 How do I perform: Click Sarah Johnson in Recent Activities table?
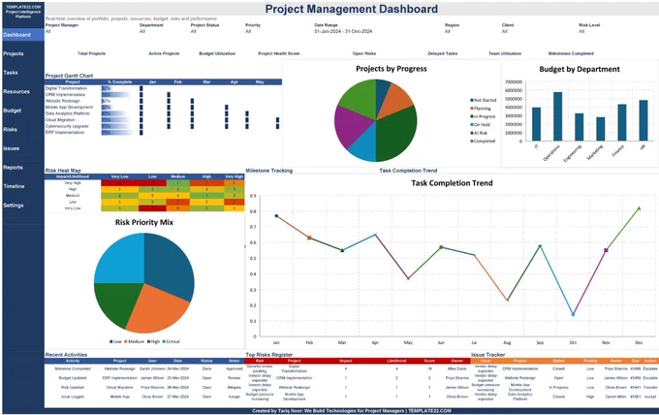coord(152,368)
